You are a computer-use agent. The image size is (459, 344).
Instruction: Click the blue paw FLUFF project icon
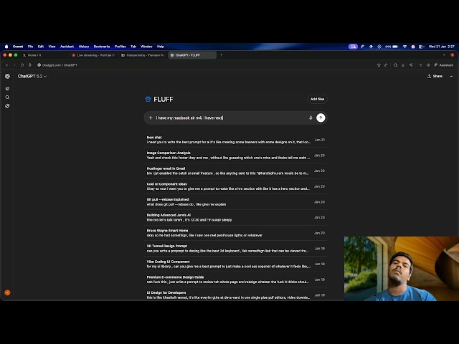click(x=148, y=99)
